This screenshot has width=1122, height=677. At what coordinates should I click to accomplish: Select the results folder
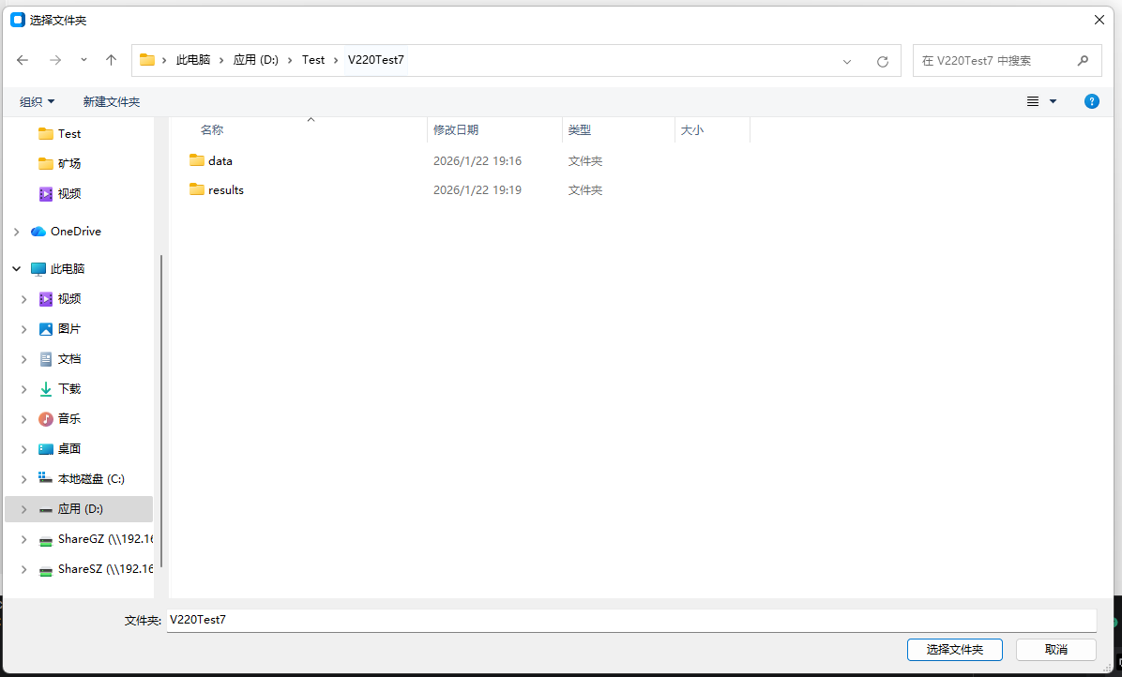[225, 190]
